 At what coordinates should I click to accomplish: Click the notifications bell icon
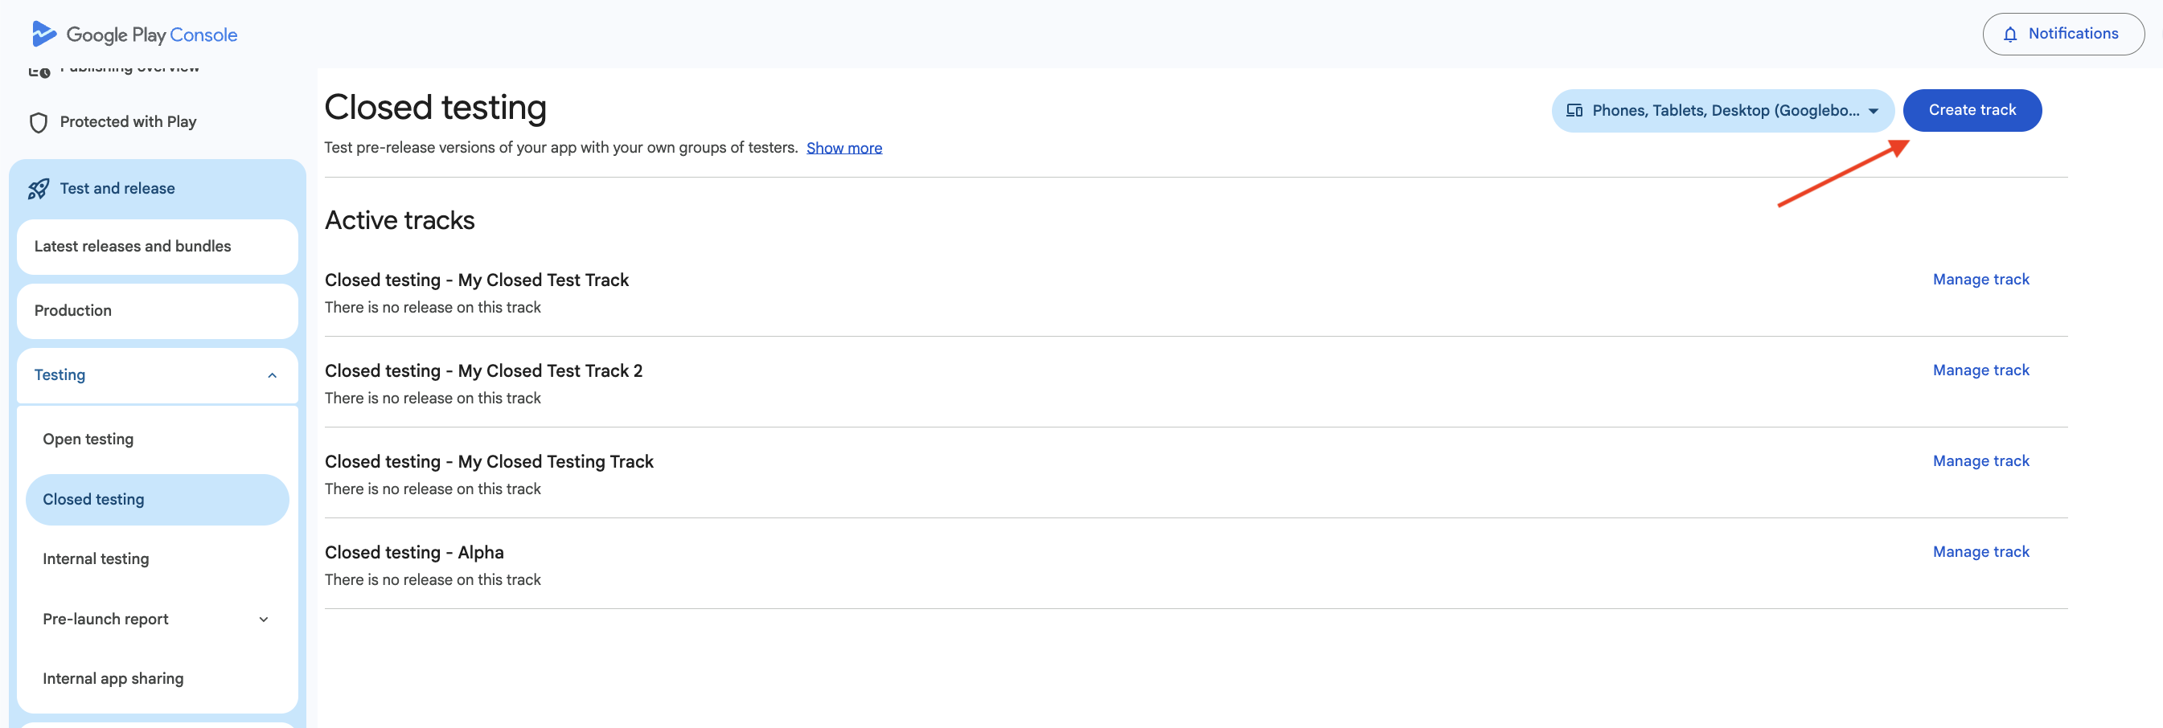[2009, 35]
